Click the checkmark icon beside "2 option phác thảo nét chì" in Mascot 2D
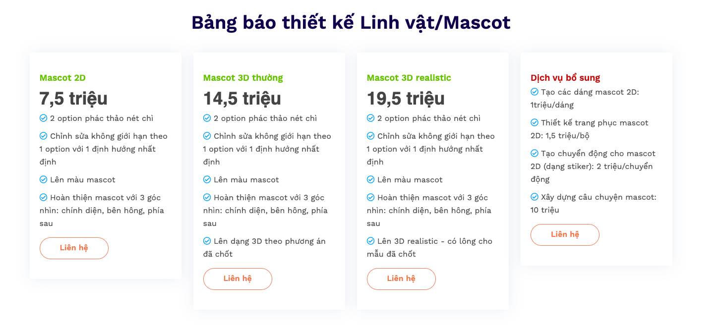717x335 pixels. pyautogui.click(x=42, y=118)
